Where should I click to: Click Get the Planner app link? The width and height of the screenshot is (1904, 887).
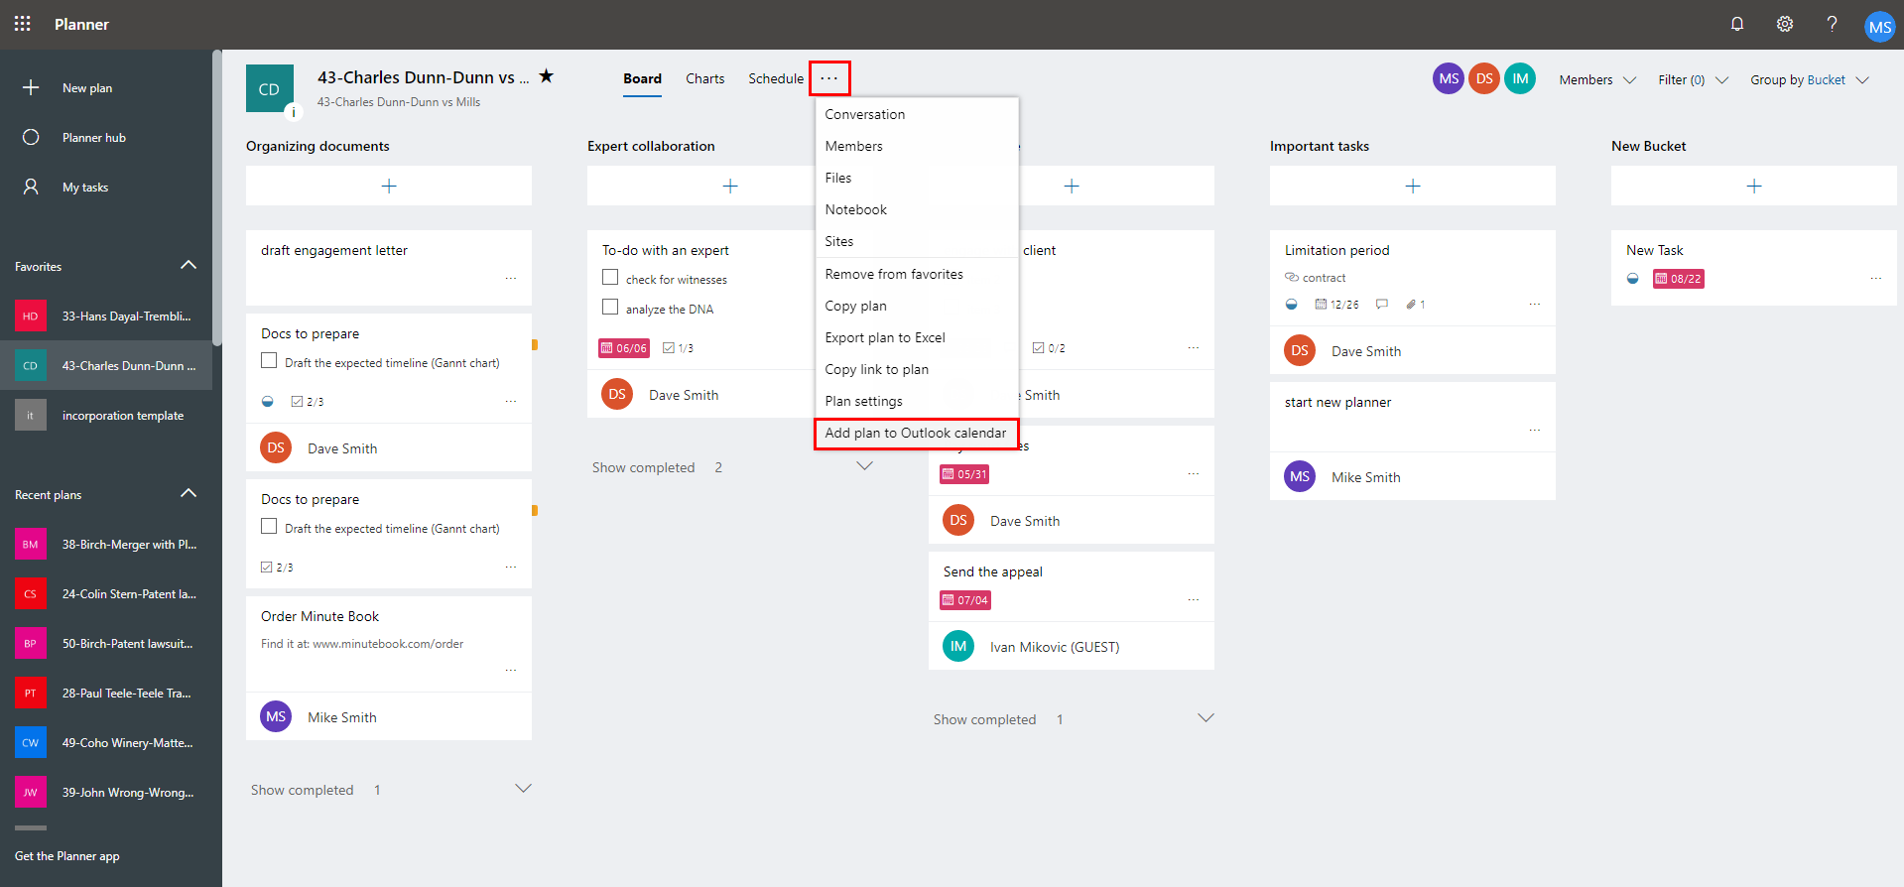[x=67, y=856]
